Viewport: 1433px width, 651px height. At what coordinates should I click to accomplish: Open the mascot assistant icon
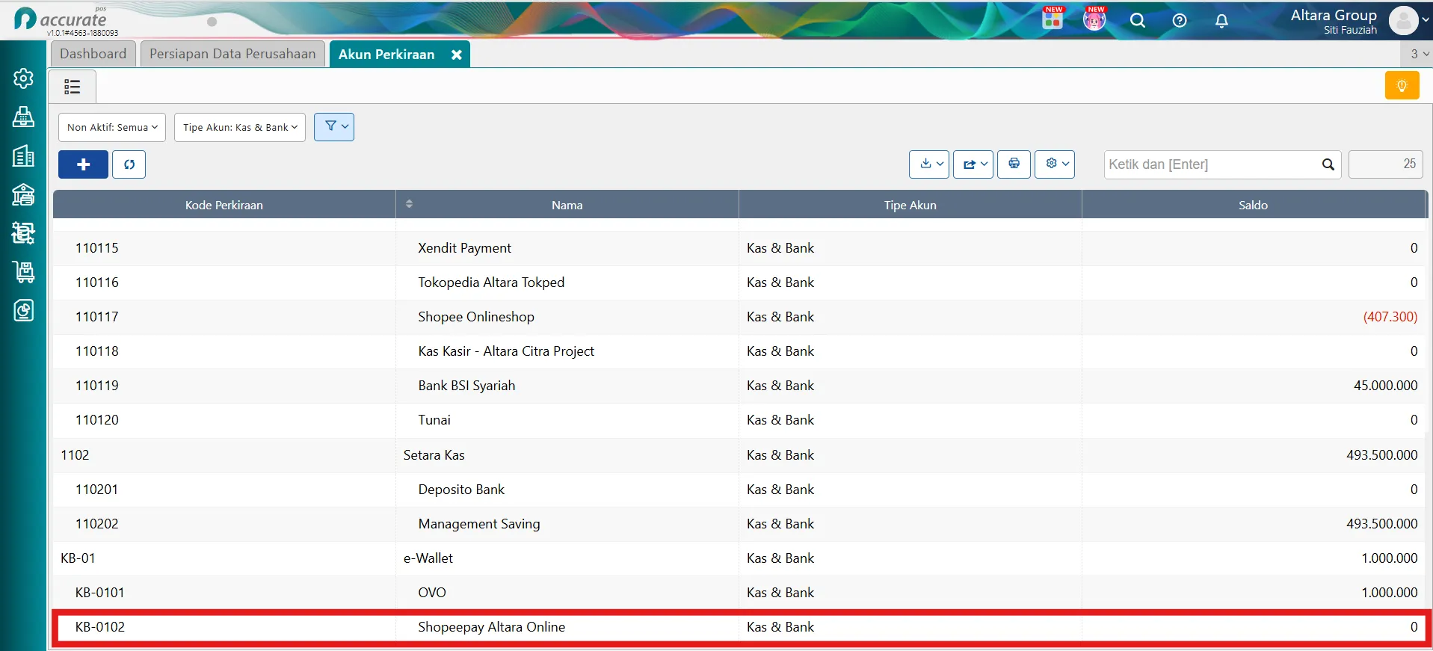pyautogui.click(x=1094, y=19)
